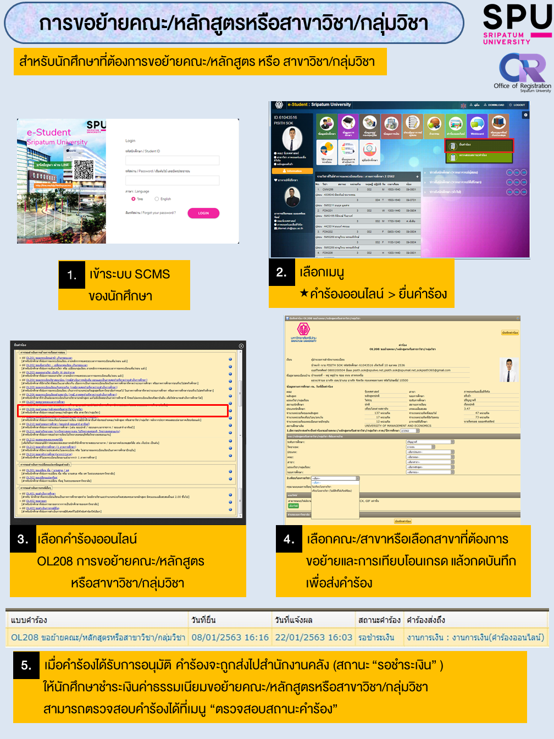
Task: Click the FDM201 course row
Action: tap(367, 211)
